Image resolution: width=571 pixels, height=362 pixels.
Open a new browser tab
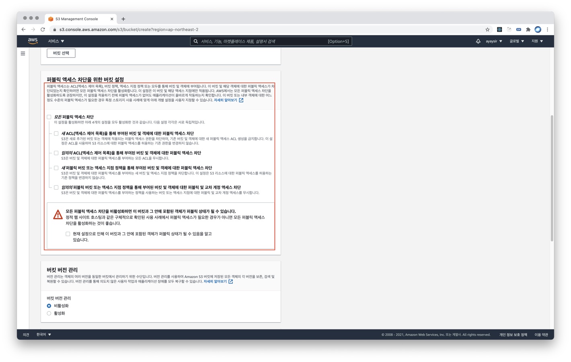pyautogui.click(x=123, y=19)
